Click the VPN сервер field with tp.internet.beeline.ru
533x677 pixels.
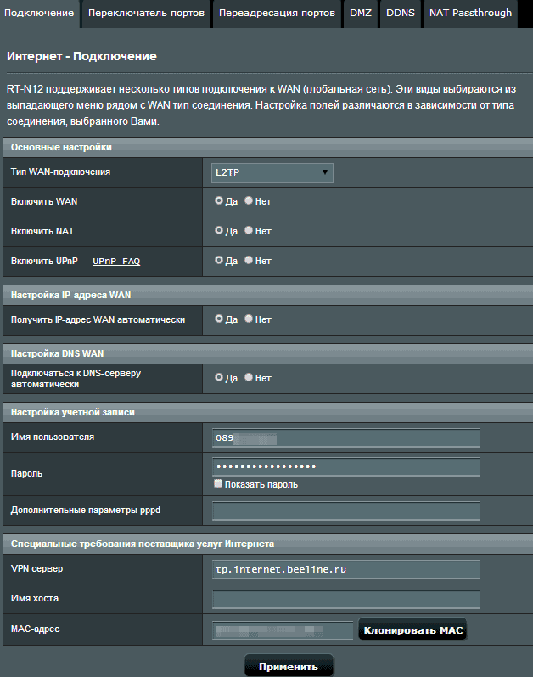click(x=345, y=569)
